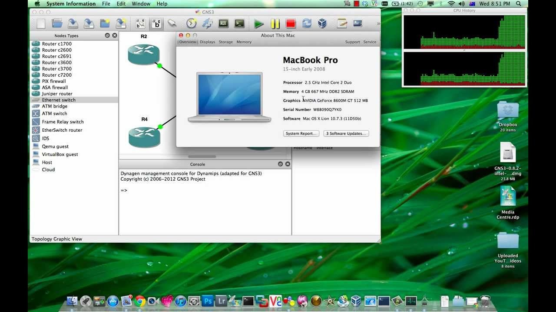Click the Reload all devices icon
This screenshot has height=312, width=556.
(x=307, y=24)
